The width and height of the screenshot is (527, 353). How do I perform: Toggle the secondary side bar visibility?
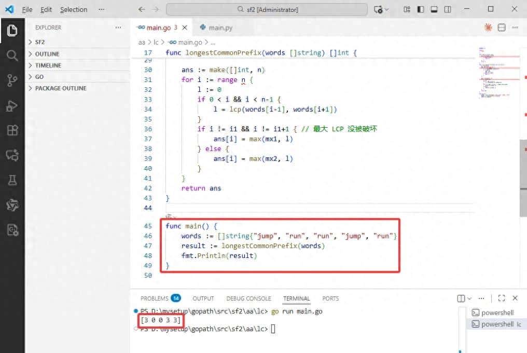(448, 9)
